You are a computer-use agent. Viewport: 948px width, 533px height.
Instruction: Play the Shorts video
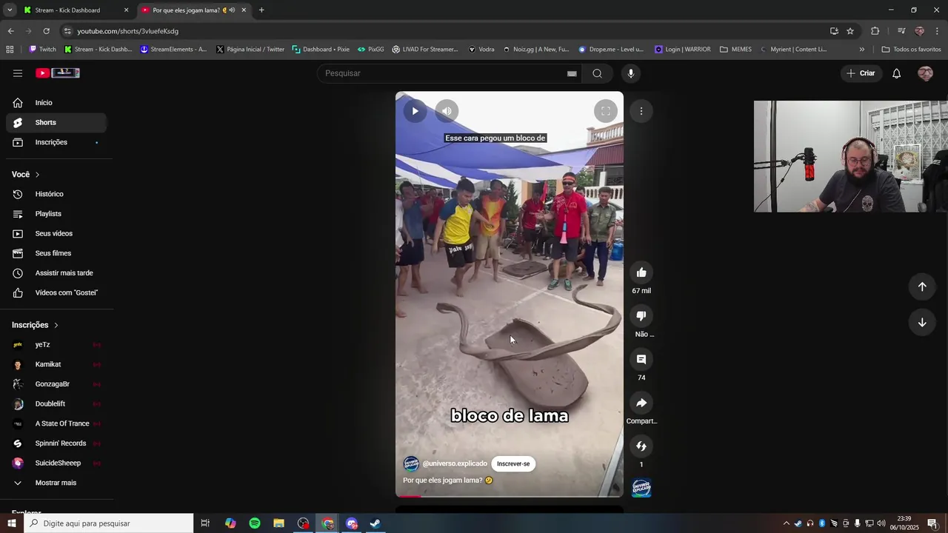point(415,111)
